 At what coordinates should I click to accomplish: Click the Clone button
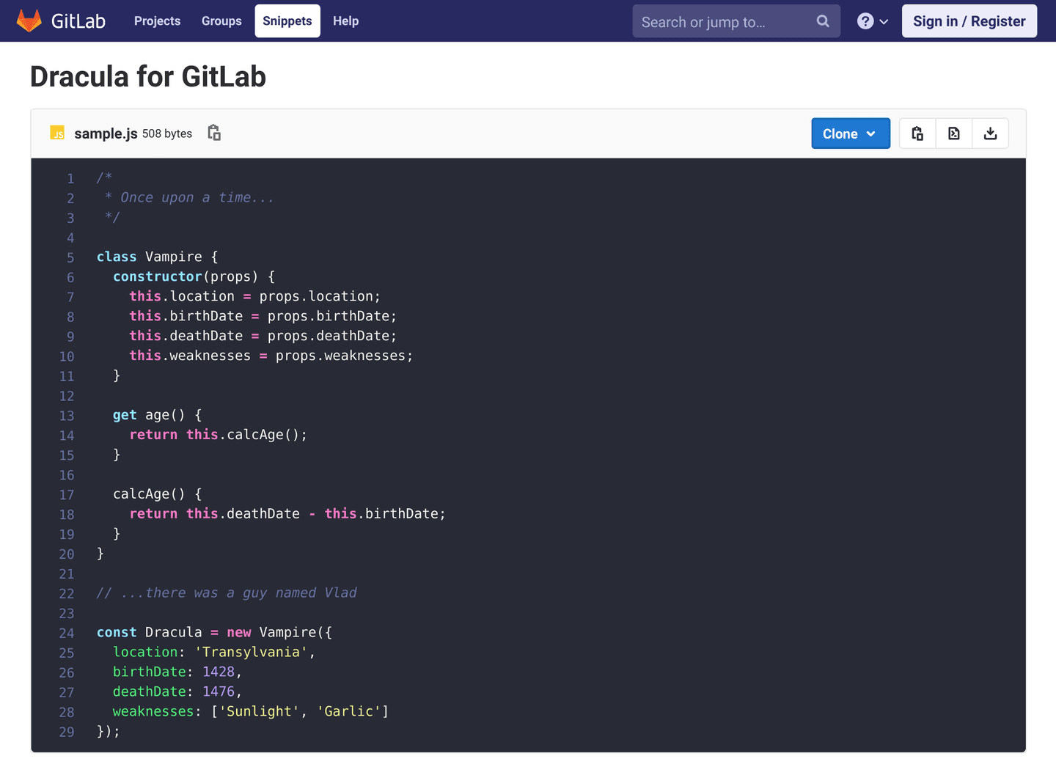coord(840,133)
